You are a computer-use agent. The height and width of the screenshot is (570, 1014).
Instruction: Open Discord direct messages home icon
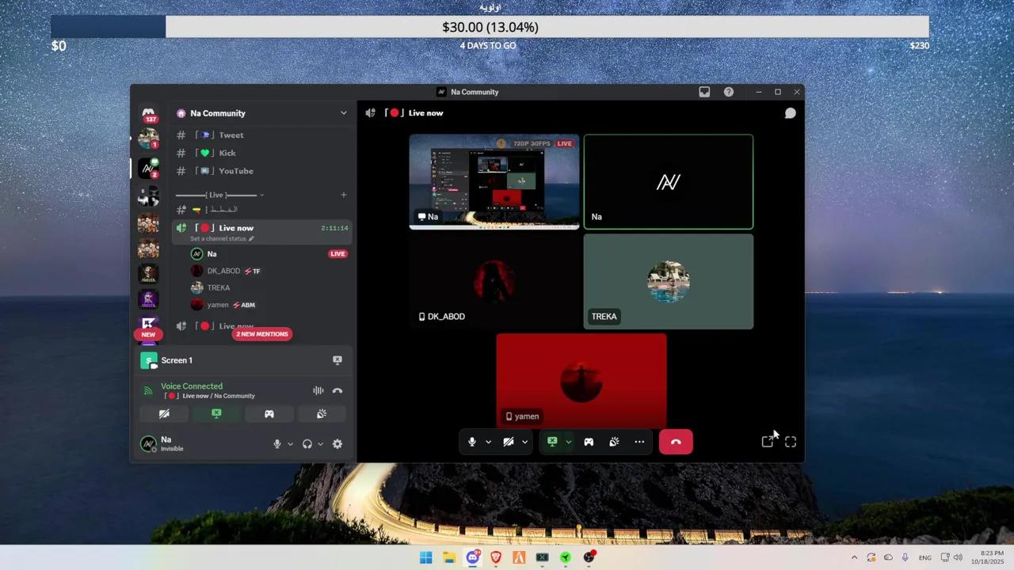pyautogui.click(x=148, y=113)
